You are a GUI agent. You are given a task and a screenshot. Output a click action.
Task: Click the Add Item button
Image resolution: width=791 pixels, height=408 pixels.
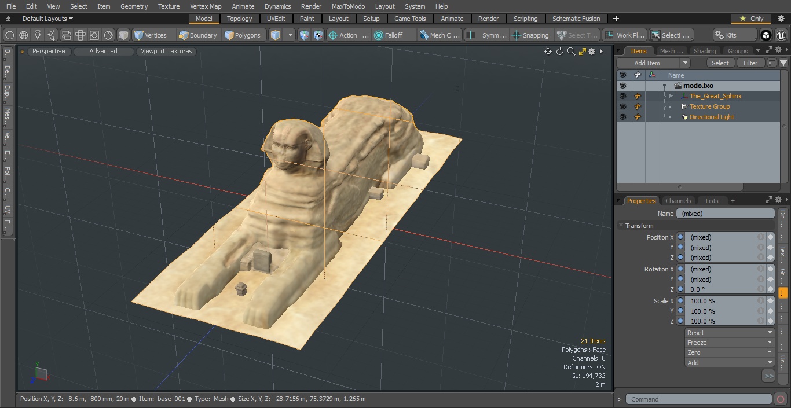[647, 63]
